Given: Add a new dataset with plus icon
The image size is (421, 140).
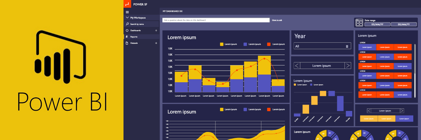Looking at the screenshot, I should click(156, 43).
